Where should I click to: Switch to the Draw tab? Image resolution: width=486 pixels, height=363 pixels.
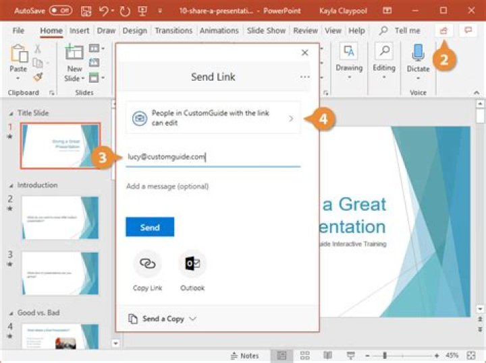tap(106, 30)
